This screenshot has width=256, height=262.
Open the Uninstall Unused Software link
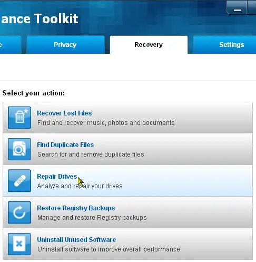(76, 240)
